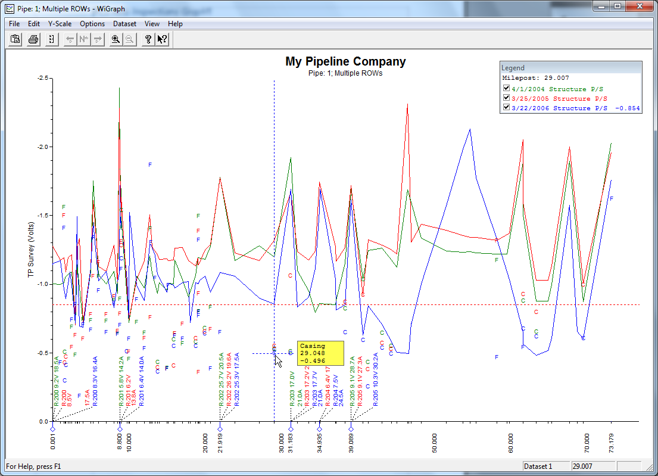Screen dimensions: 658x476
Task: Click the green R-201 5.8V 14.2A label
Action: point(121,381)
